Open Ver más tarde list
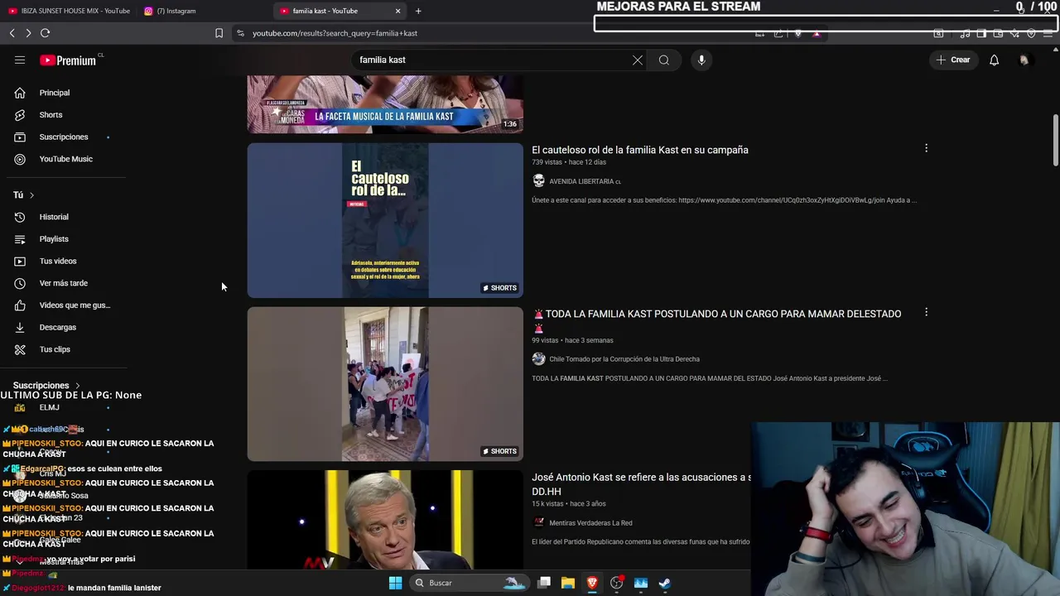The width and height of the screenshot is (1060, 596). point(63,283)
